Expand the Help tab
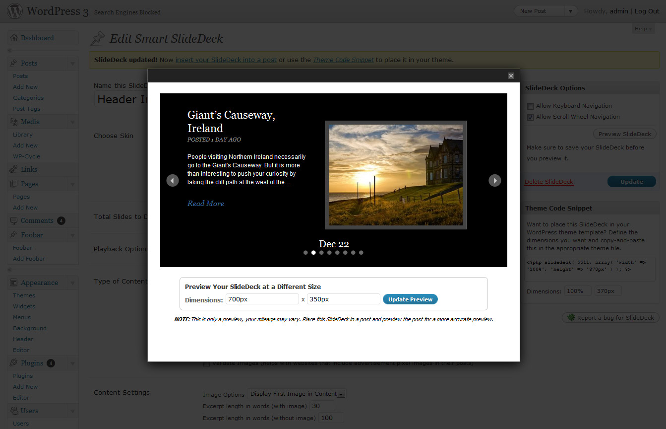Image resolution: width=666 pixels, height=429 pixels. [x=644, y=28]
